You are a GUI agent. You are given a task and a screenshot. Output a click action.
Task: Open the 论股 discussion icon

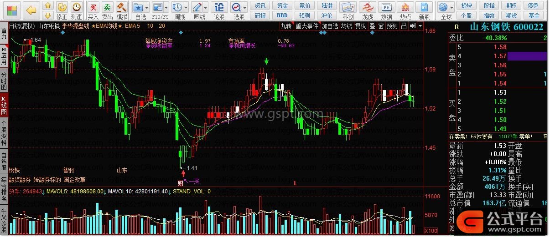tap(219, 7)
